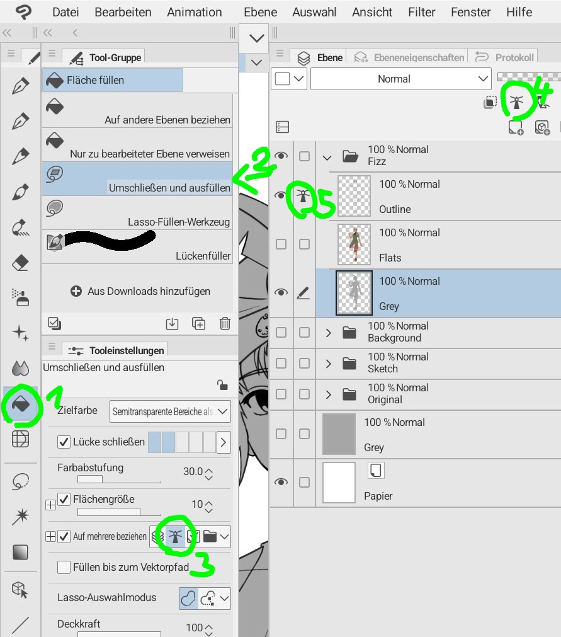Screen dimensions: 561x637
Task: Select the 3D object operation tool
Action: [20, 589]
